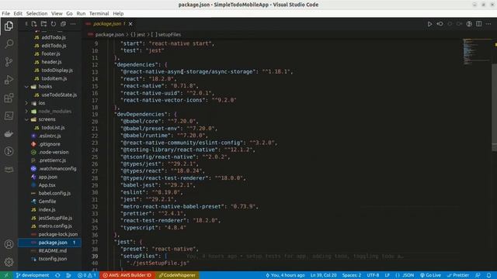Open the Explorer view in activity bar
497x279 pixels.
[9, 26]
